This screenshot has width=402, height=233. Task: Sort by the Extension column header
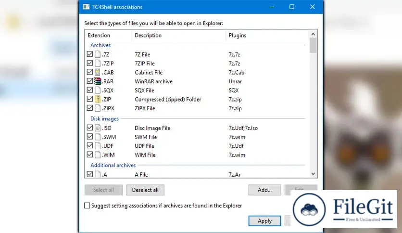click(109, 36)
